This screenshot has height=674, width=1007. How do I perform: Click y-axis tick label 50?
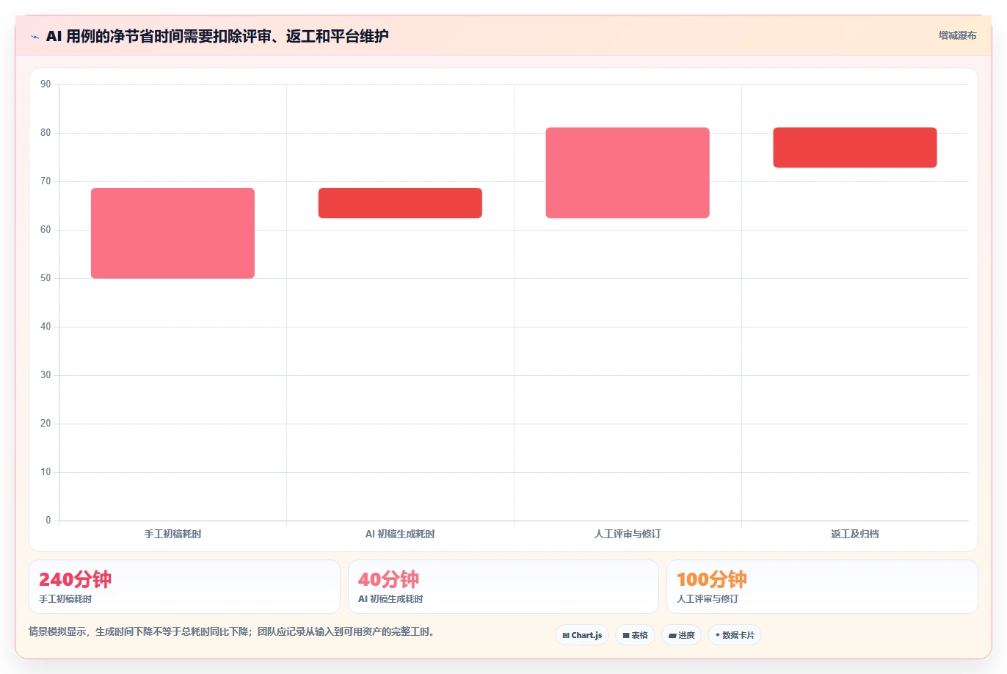(46, 278)
